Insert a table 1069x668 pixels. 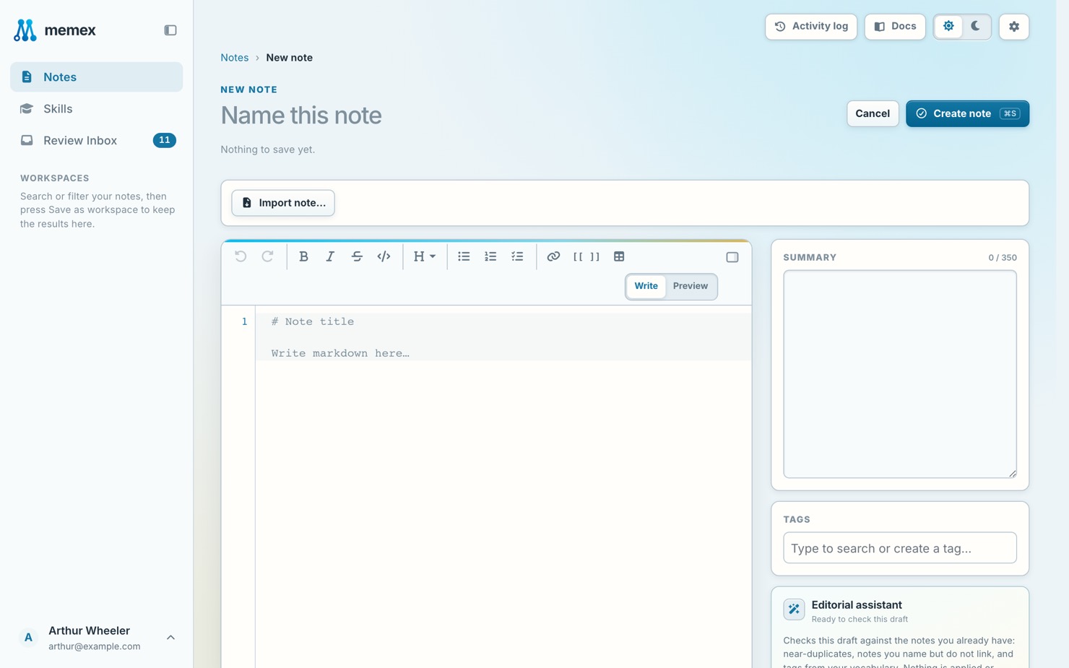pos(619,256)
